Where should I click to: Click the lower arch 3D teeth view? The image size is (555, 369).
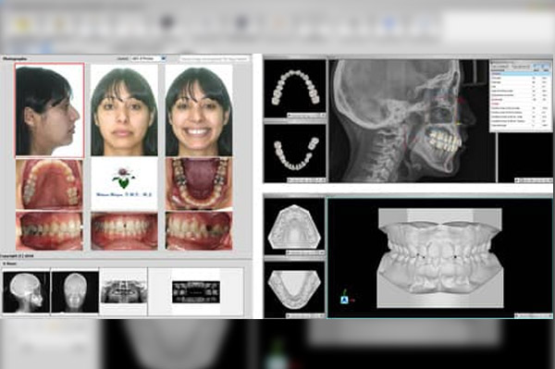tap(295, 154)
